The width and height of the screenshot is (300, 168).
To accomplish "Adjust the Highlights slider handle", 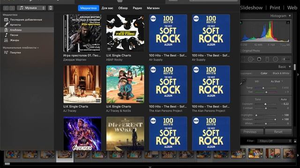I will click(256, 115).
